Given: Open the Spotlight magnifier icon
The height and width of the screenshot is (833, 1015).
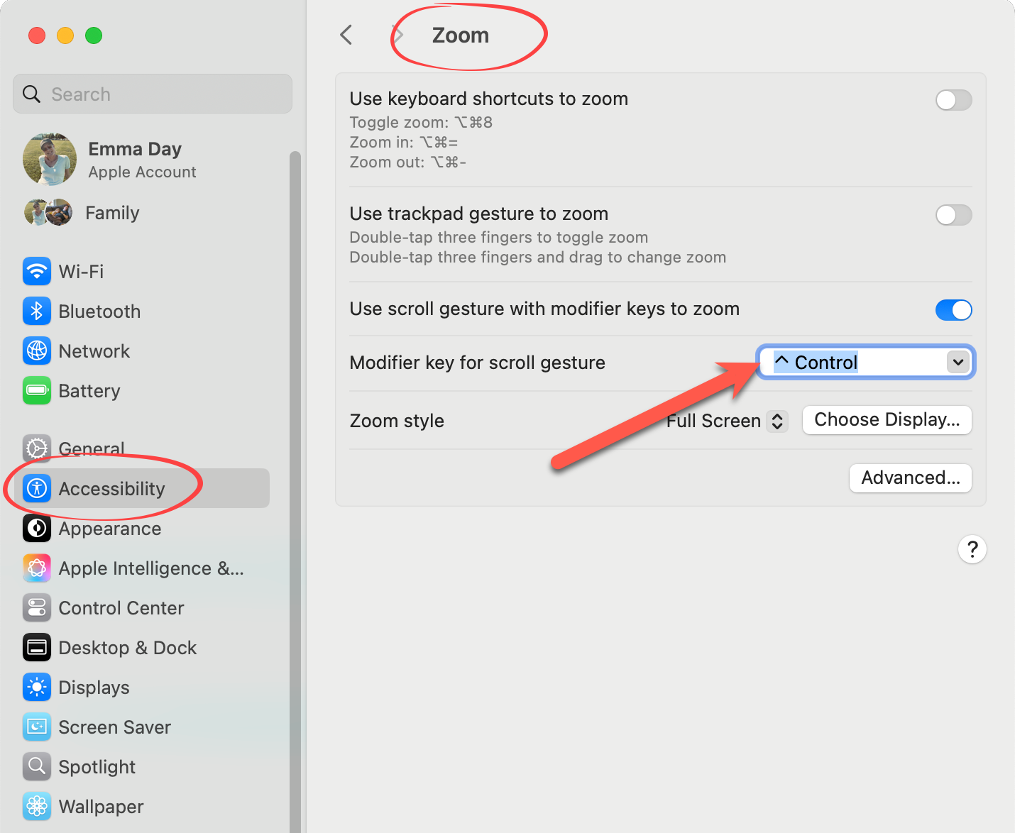Looking at the screenshot, I should click(37, 767).
